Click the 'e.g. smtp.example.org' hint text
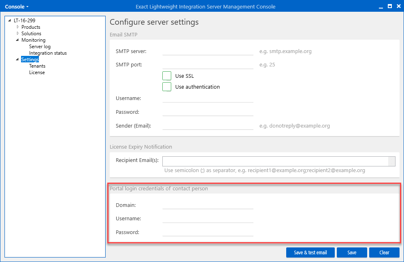The width and height of the screenshot is (404, 262). (285, 51)
